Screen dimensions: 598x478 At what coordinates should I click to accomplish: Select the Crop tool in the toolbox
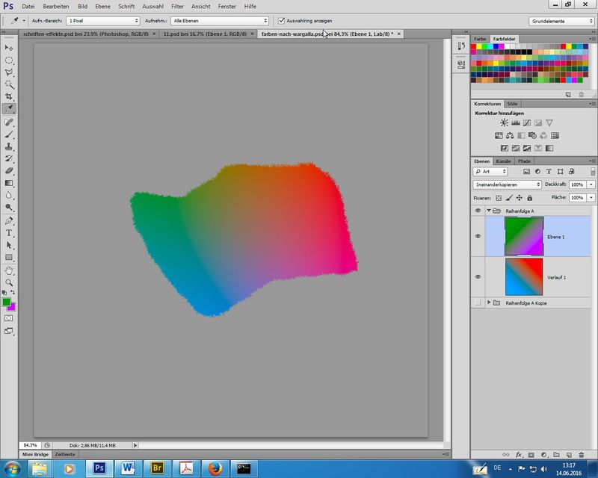9,96
